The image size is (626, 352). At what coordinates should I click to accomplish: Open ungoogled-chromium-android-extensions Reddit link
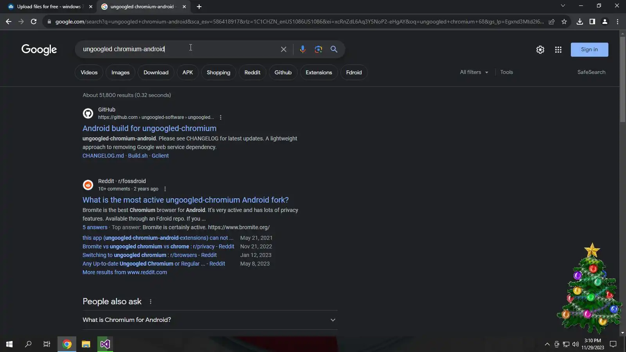tap(158, 238)
